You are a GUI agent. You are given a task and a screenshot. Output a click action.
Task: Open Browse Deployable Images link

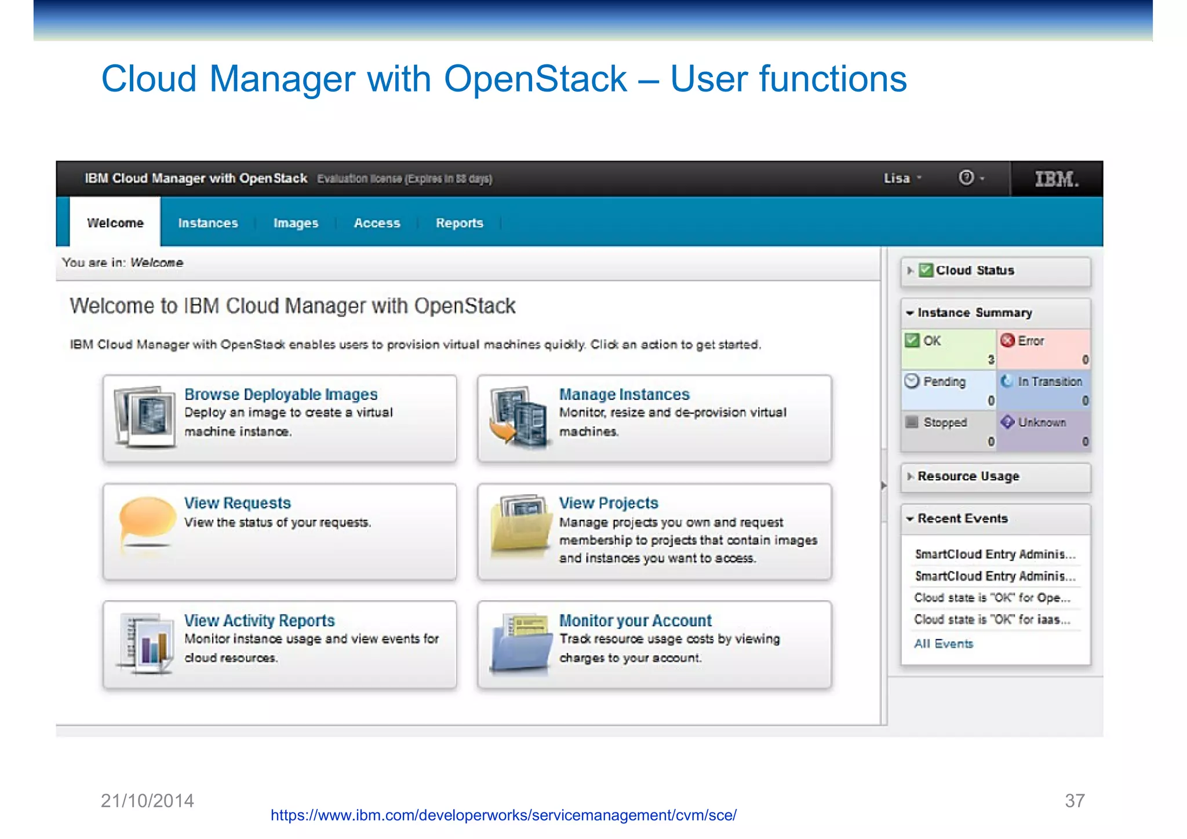pyautogui.click(x=281, y=394)
